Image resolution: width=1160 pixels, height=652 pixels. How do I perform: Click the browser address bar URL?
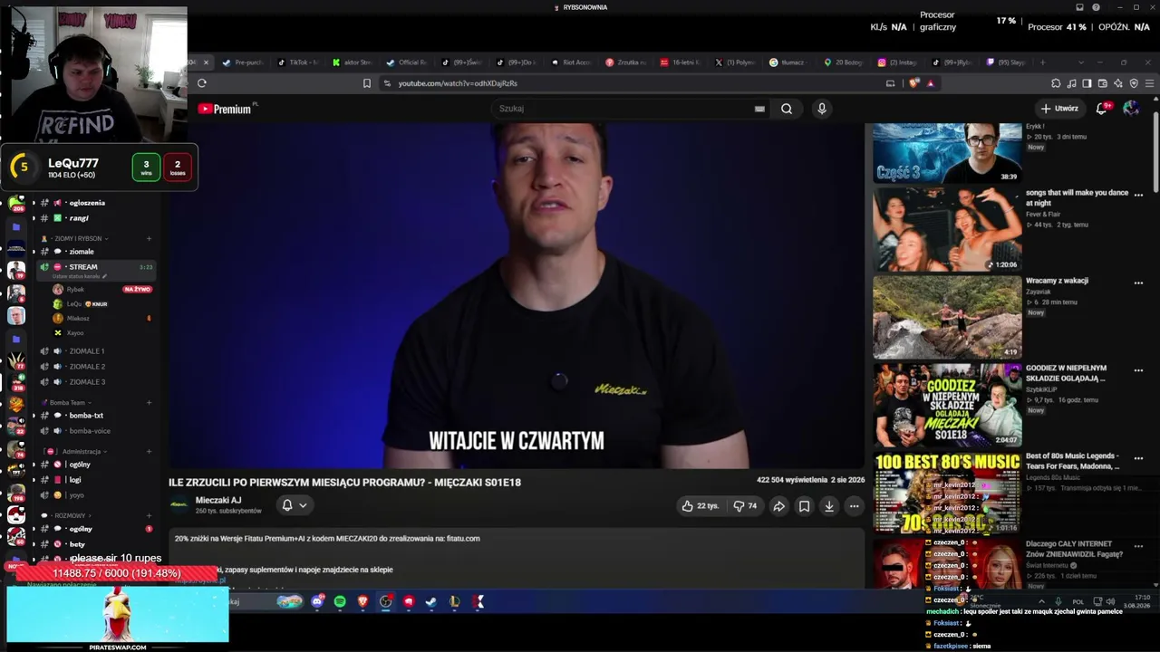click(458, 83)
